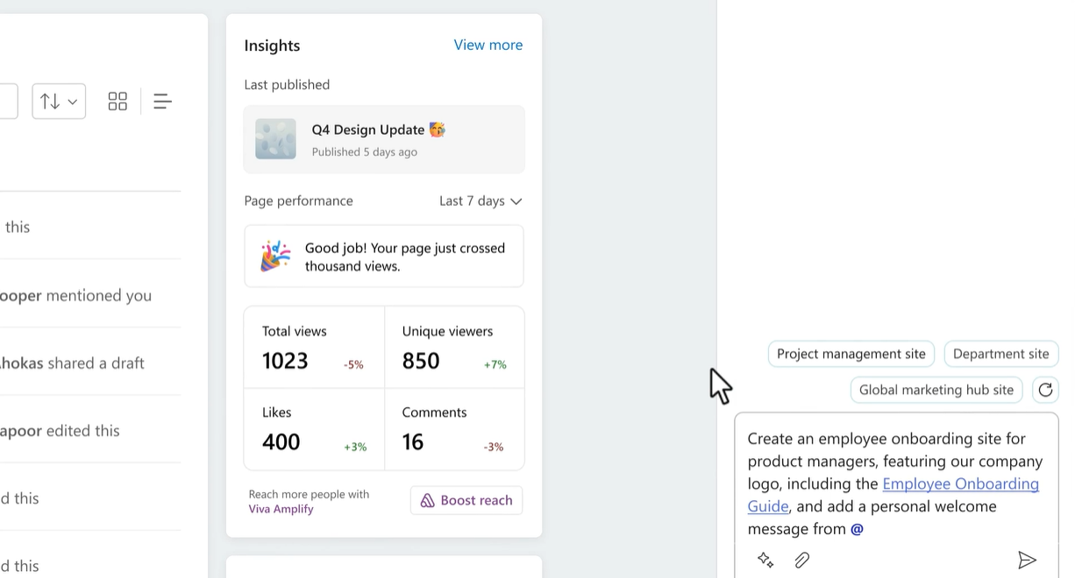The image size is (1075, 578).
Task: Choose Global marketing hub site suggestion
Action: (x=936, y=390)
